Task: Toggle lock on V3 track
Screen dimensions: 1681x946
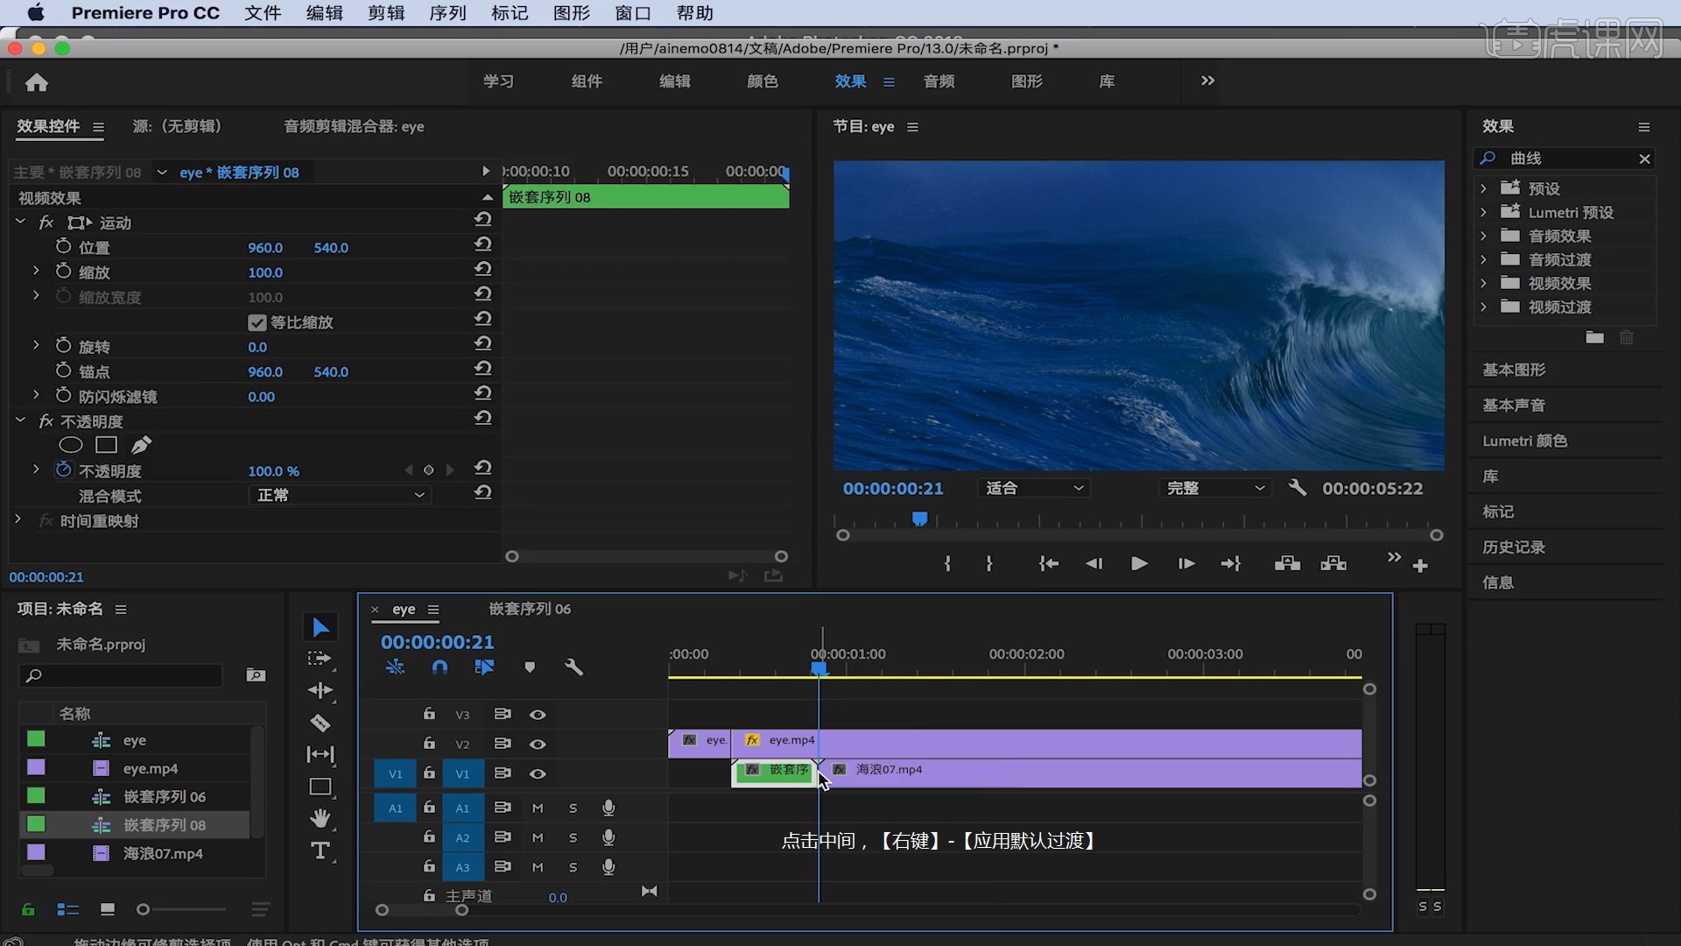Action: pos(429,714)
